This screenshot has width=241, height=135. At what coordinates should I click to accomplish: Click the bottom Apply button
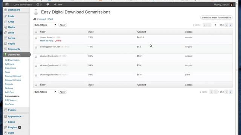(x=63, y=92)
